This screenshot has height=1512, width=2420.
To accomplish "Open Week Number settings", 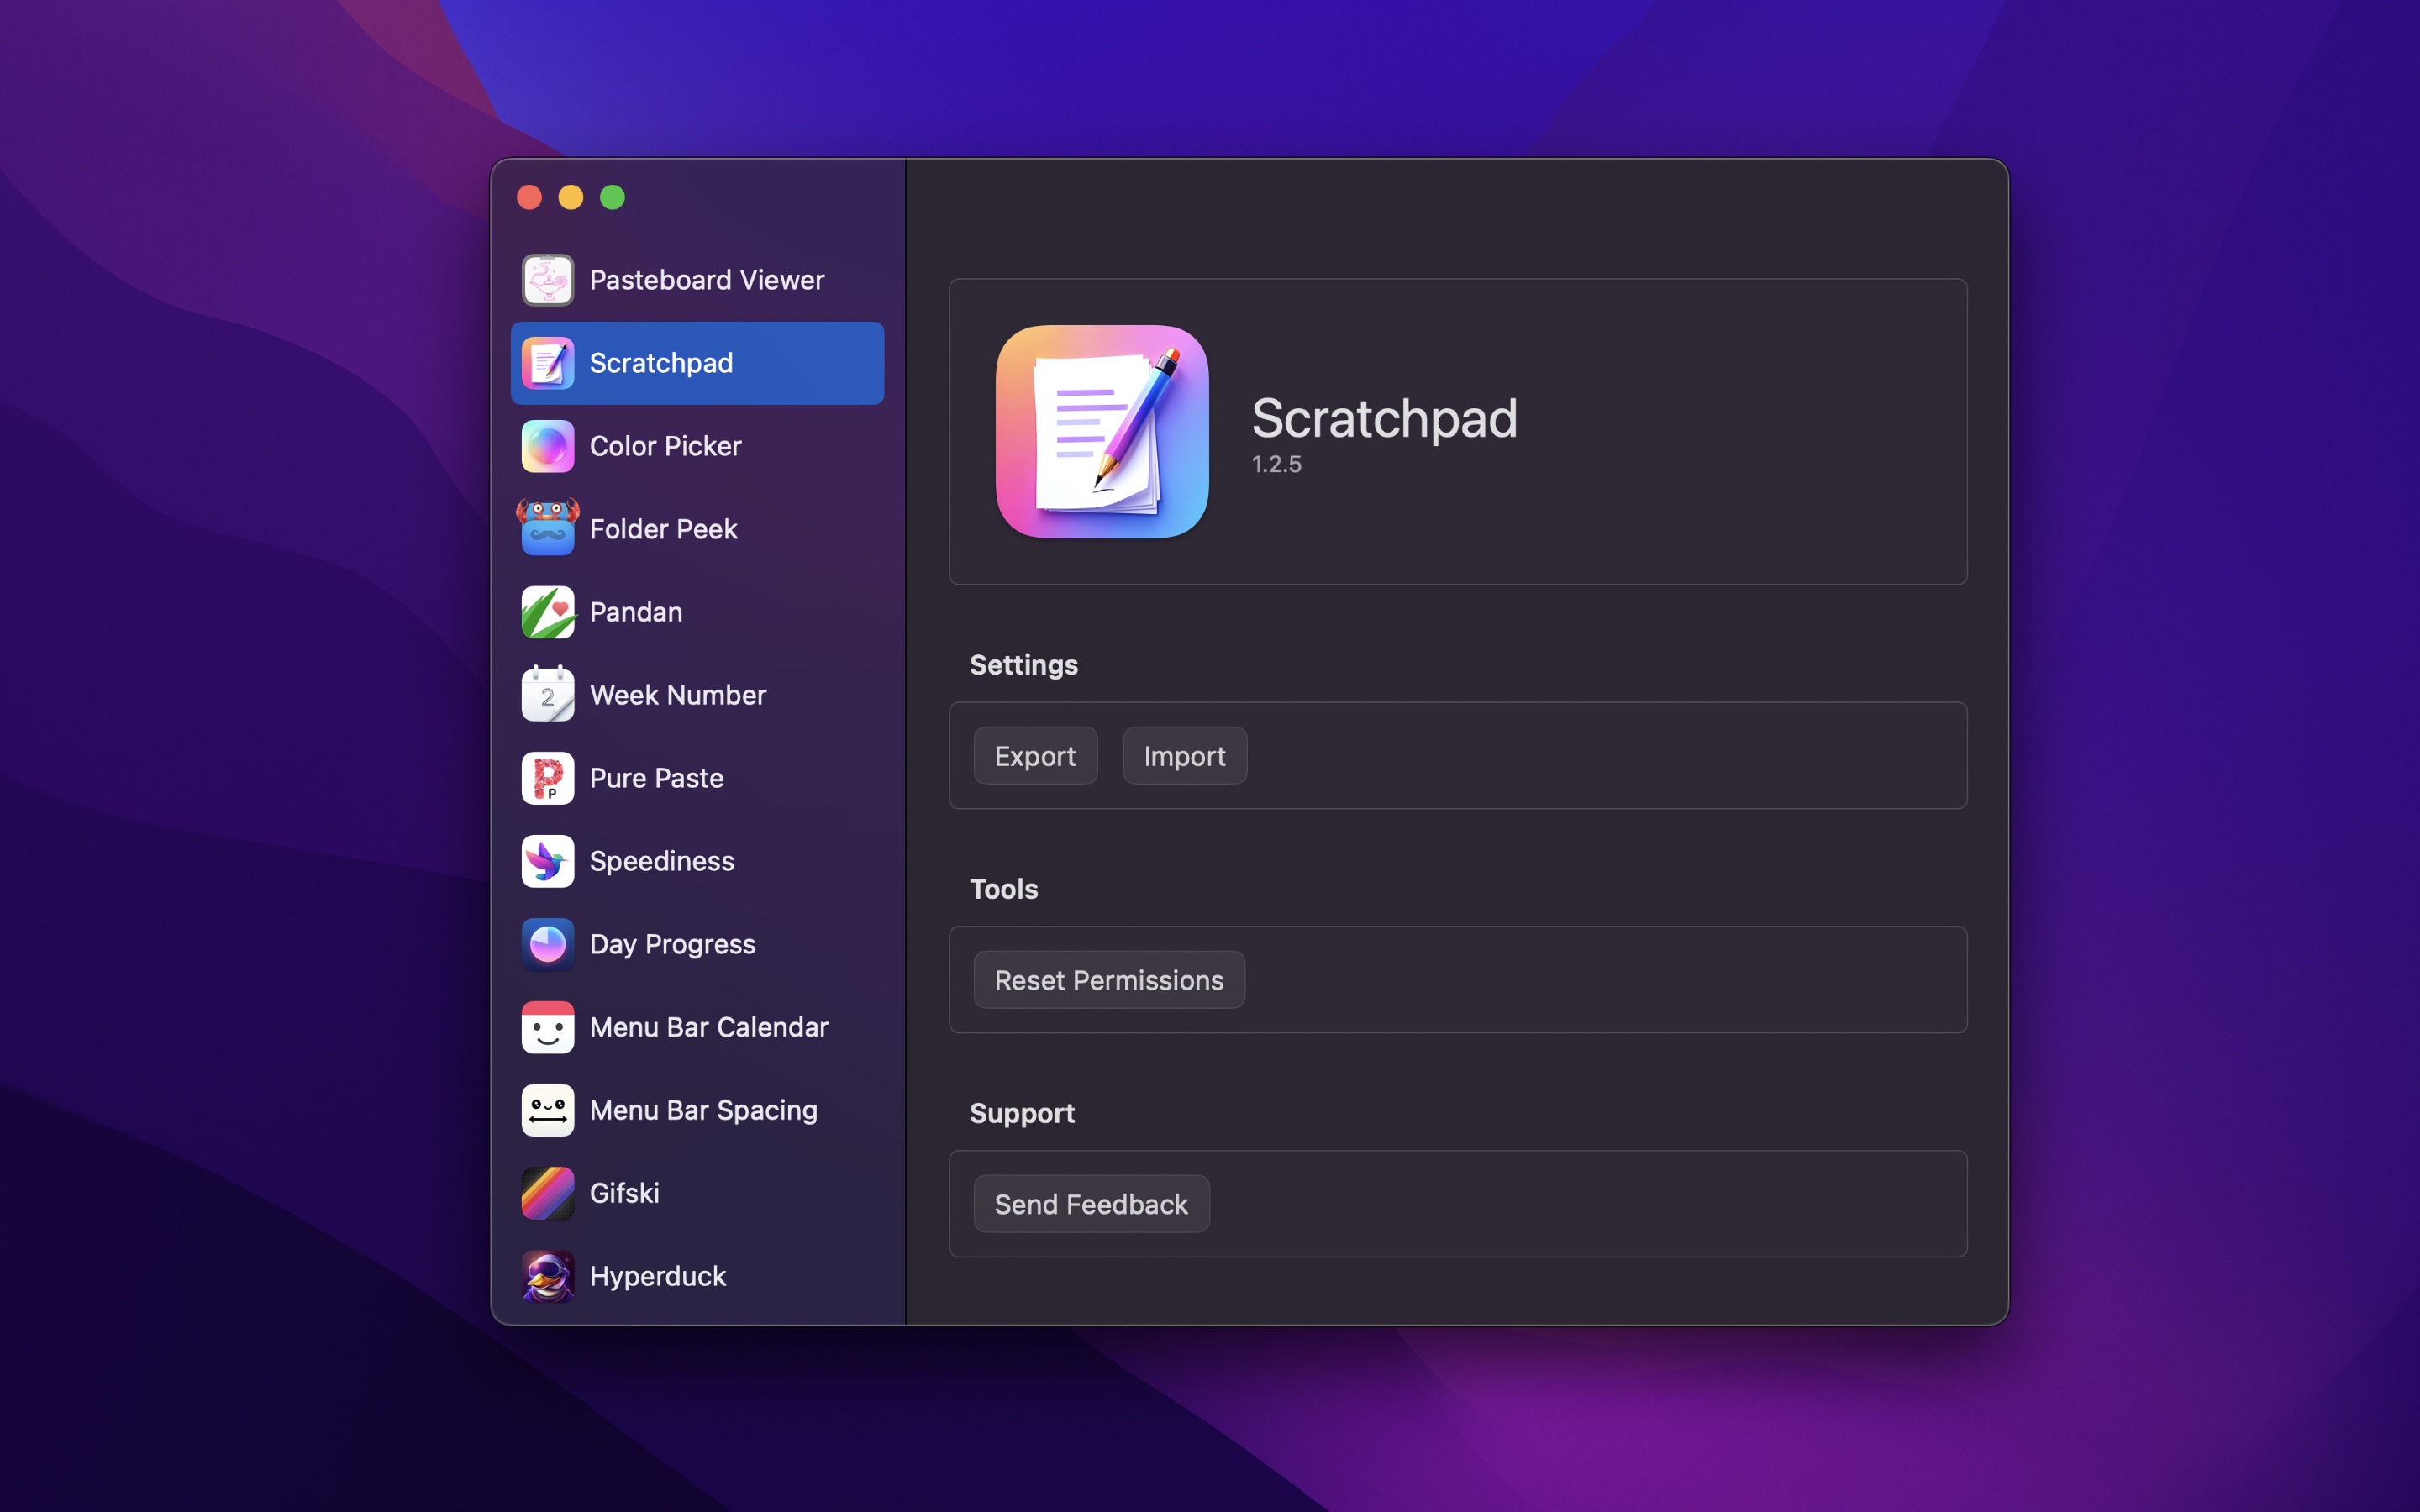I will [677, 695].
